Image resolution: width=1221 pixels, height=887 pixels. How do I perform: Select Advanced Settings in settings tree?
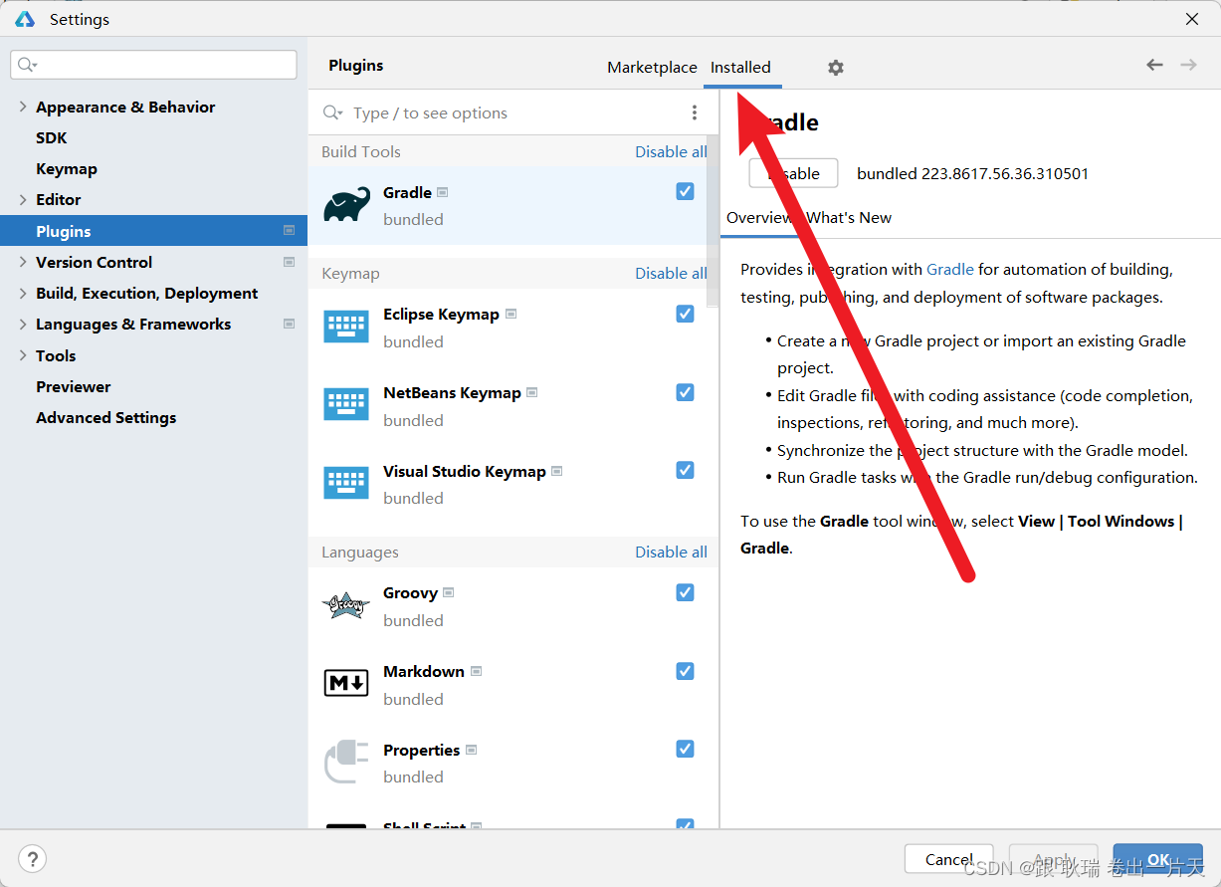click(106, 417)
